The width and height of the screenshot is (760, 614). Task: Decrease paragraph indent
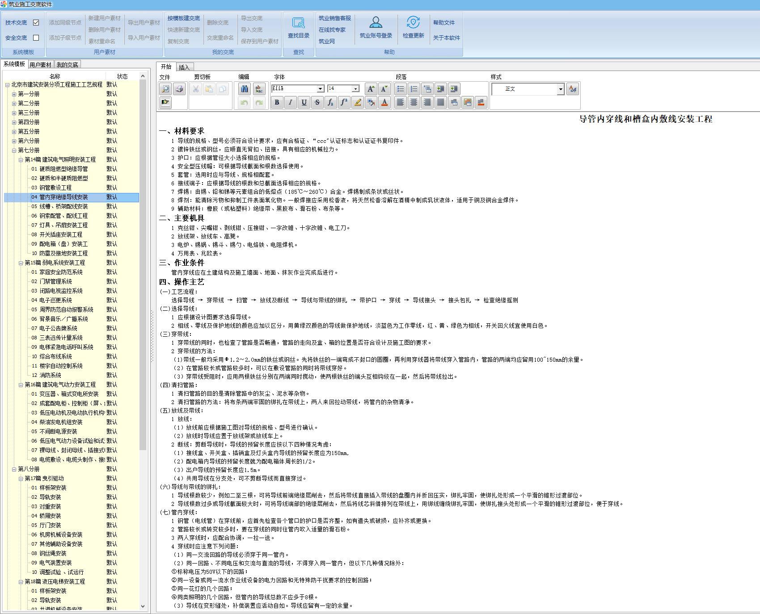coord(440,89)
